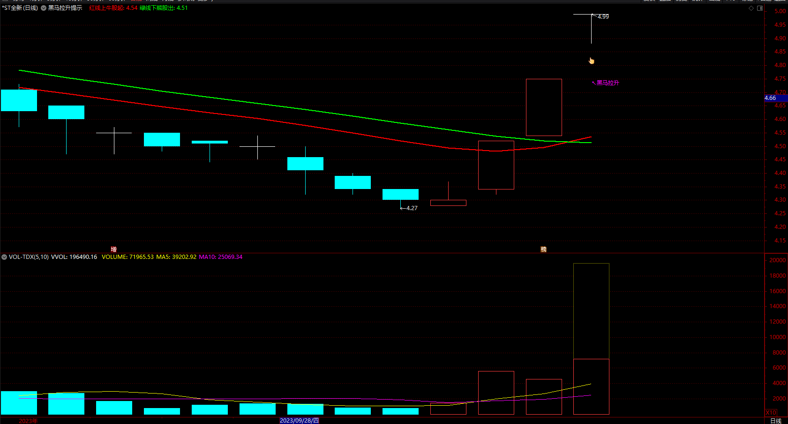Select the tallest hollow red candlestick body

pyautogui.click(x=544, y=107)
